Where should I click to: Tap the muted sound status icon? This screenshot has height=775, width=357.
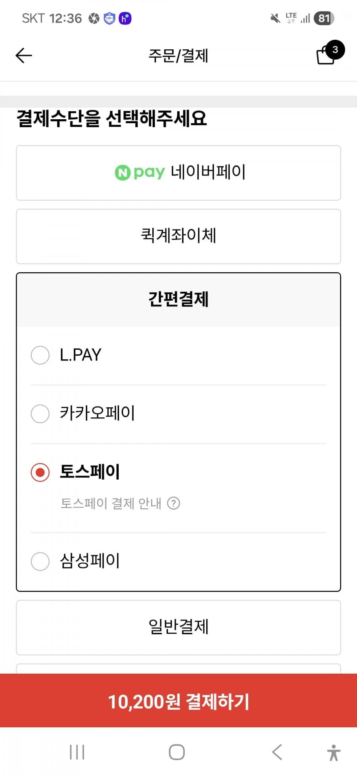pyautogui.click(x=275, y=18)
